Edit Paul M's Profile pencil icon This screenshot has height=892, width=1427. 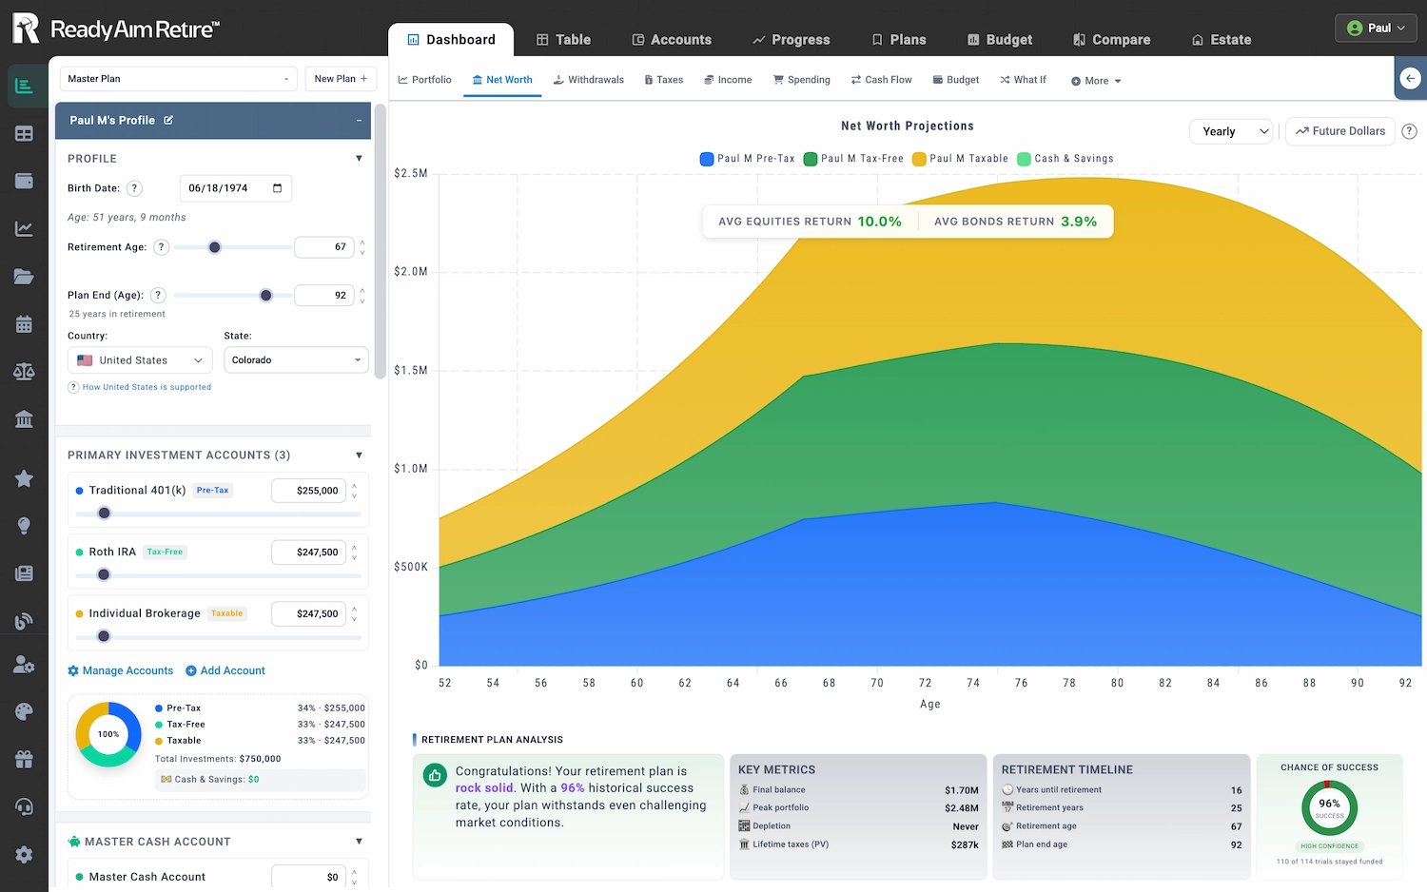[168, 121]
